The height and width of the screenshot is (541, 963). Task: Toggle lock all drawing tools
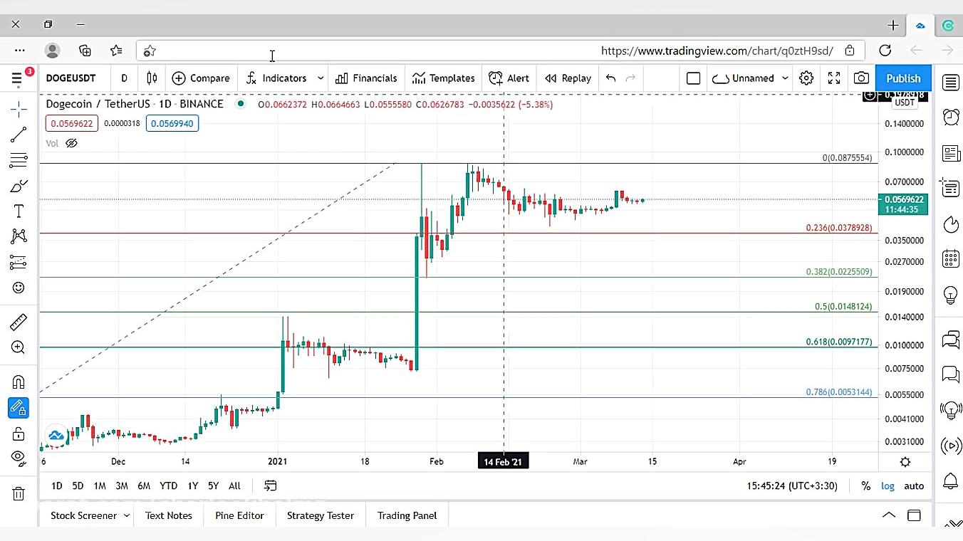pyautogui.click(x=19, y=434)
